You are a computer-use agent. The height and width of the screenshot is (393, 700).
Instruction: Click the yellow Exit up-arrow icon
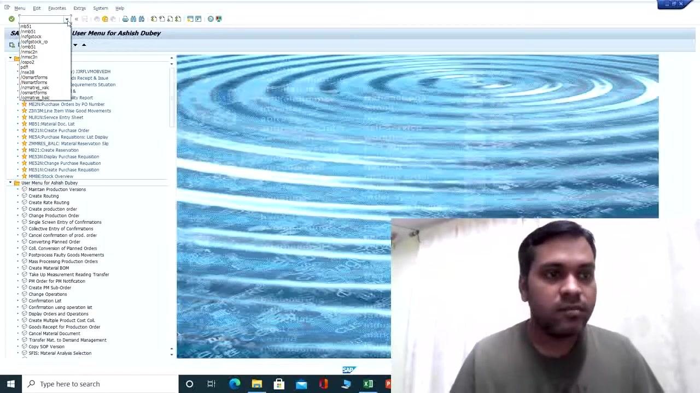pyautogui.click(x=105, y=19)
